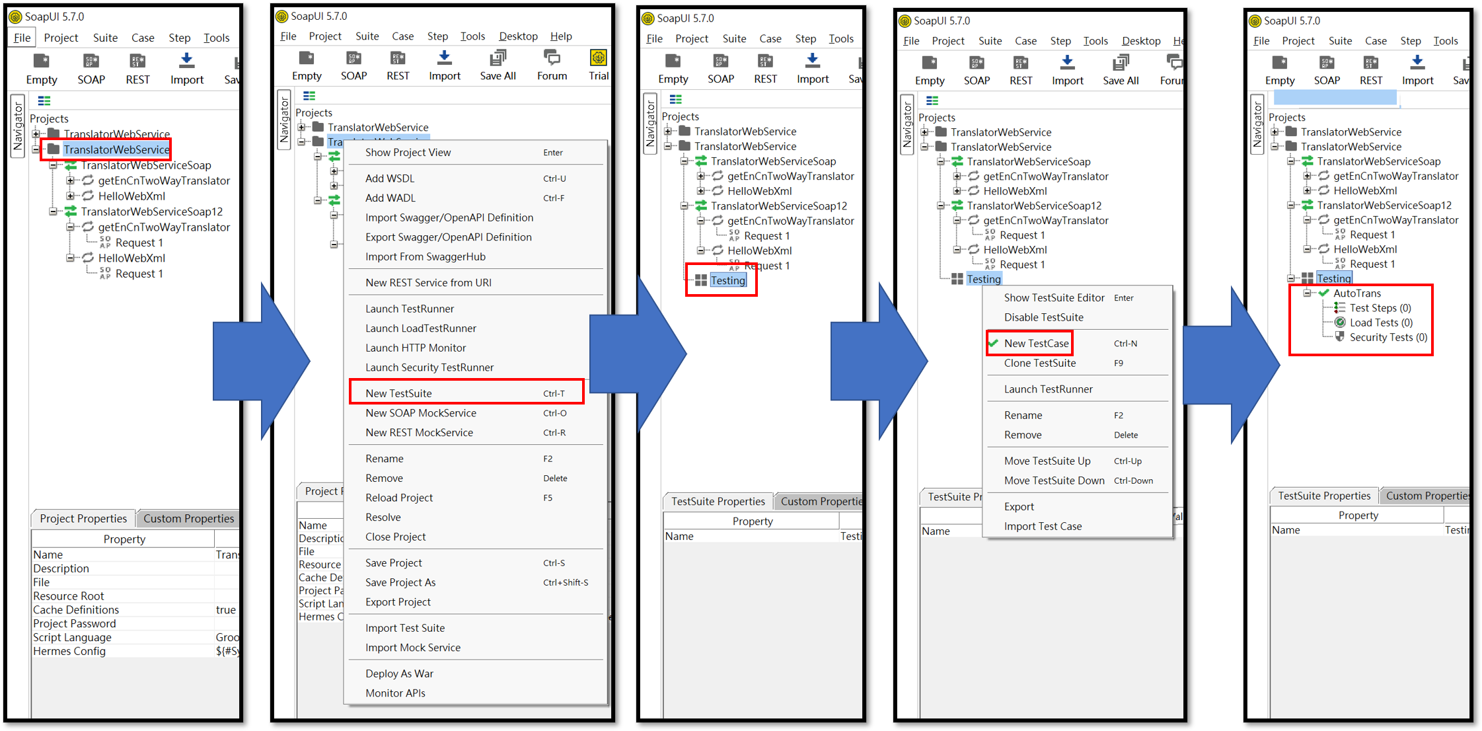Screen dimensions: 1482x731
Task: Click Launch HTTP Monitor menu entry
Action: point(415,348)
